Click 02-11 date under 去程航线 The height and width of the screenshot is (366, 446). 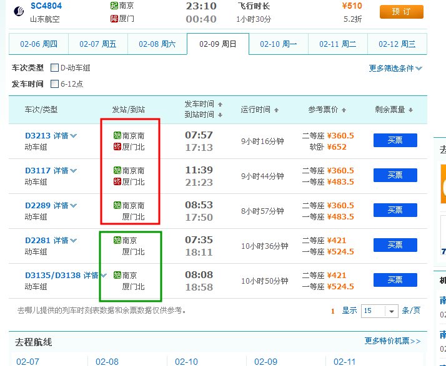pos(344,362)
